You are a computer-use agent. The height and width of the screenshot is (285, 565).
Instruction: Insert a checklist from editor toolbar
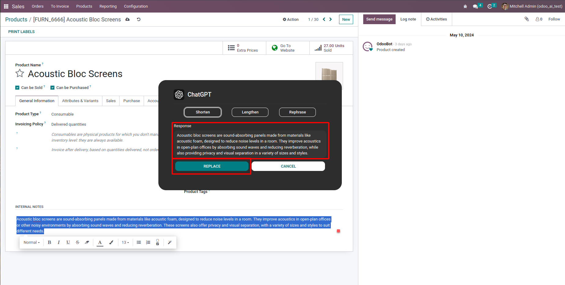(157, 242)
